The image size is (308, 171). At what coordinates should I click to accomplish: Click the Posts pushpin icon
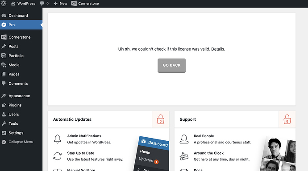pos(4,46)
